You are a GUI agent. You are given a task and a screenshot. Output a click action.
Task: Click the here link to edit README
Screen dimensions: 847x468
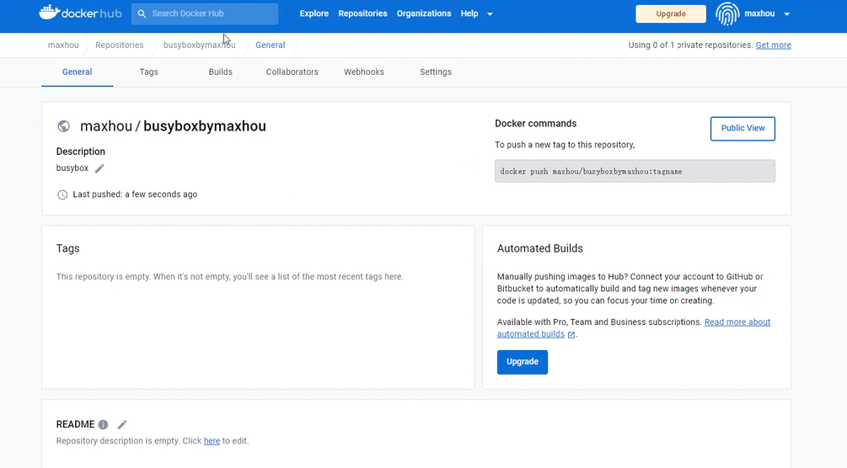pos(212,441)
